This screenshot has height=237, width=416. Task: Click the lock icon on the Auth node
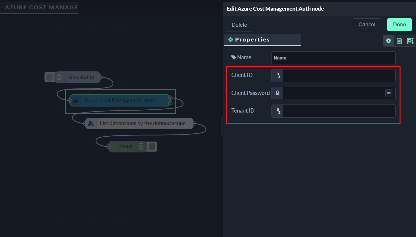click(75, 100)
